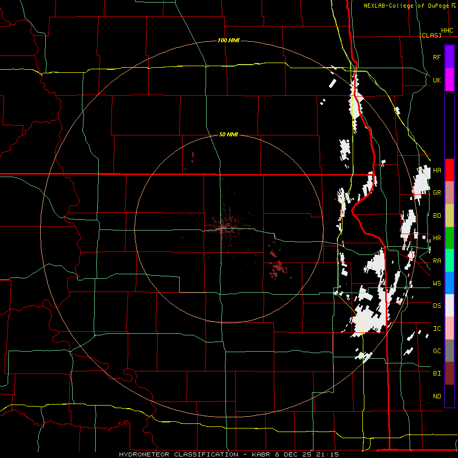The height and width of the screenshot is (458, 458).
Task: Click the RF purple legend swatch
Action: point(449,57)
